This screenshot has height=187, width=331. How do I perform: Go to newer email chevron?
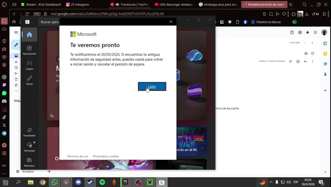click(305, 43)
